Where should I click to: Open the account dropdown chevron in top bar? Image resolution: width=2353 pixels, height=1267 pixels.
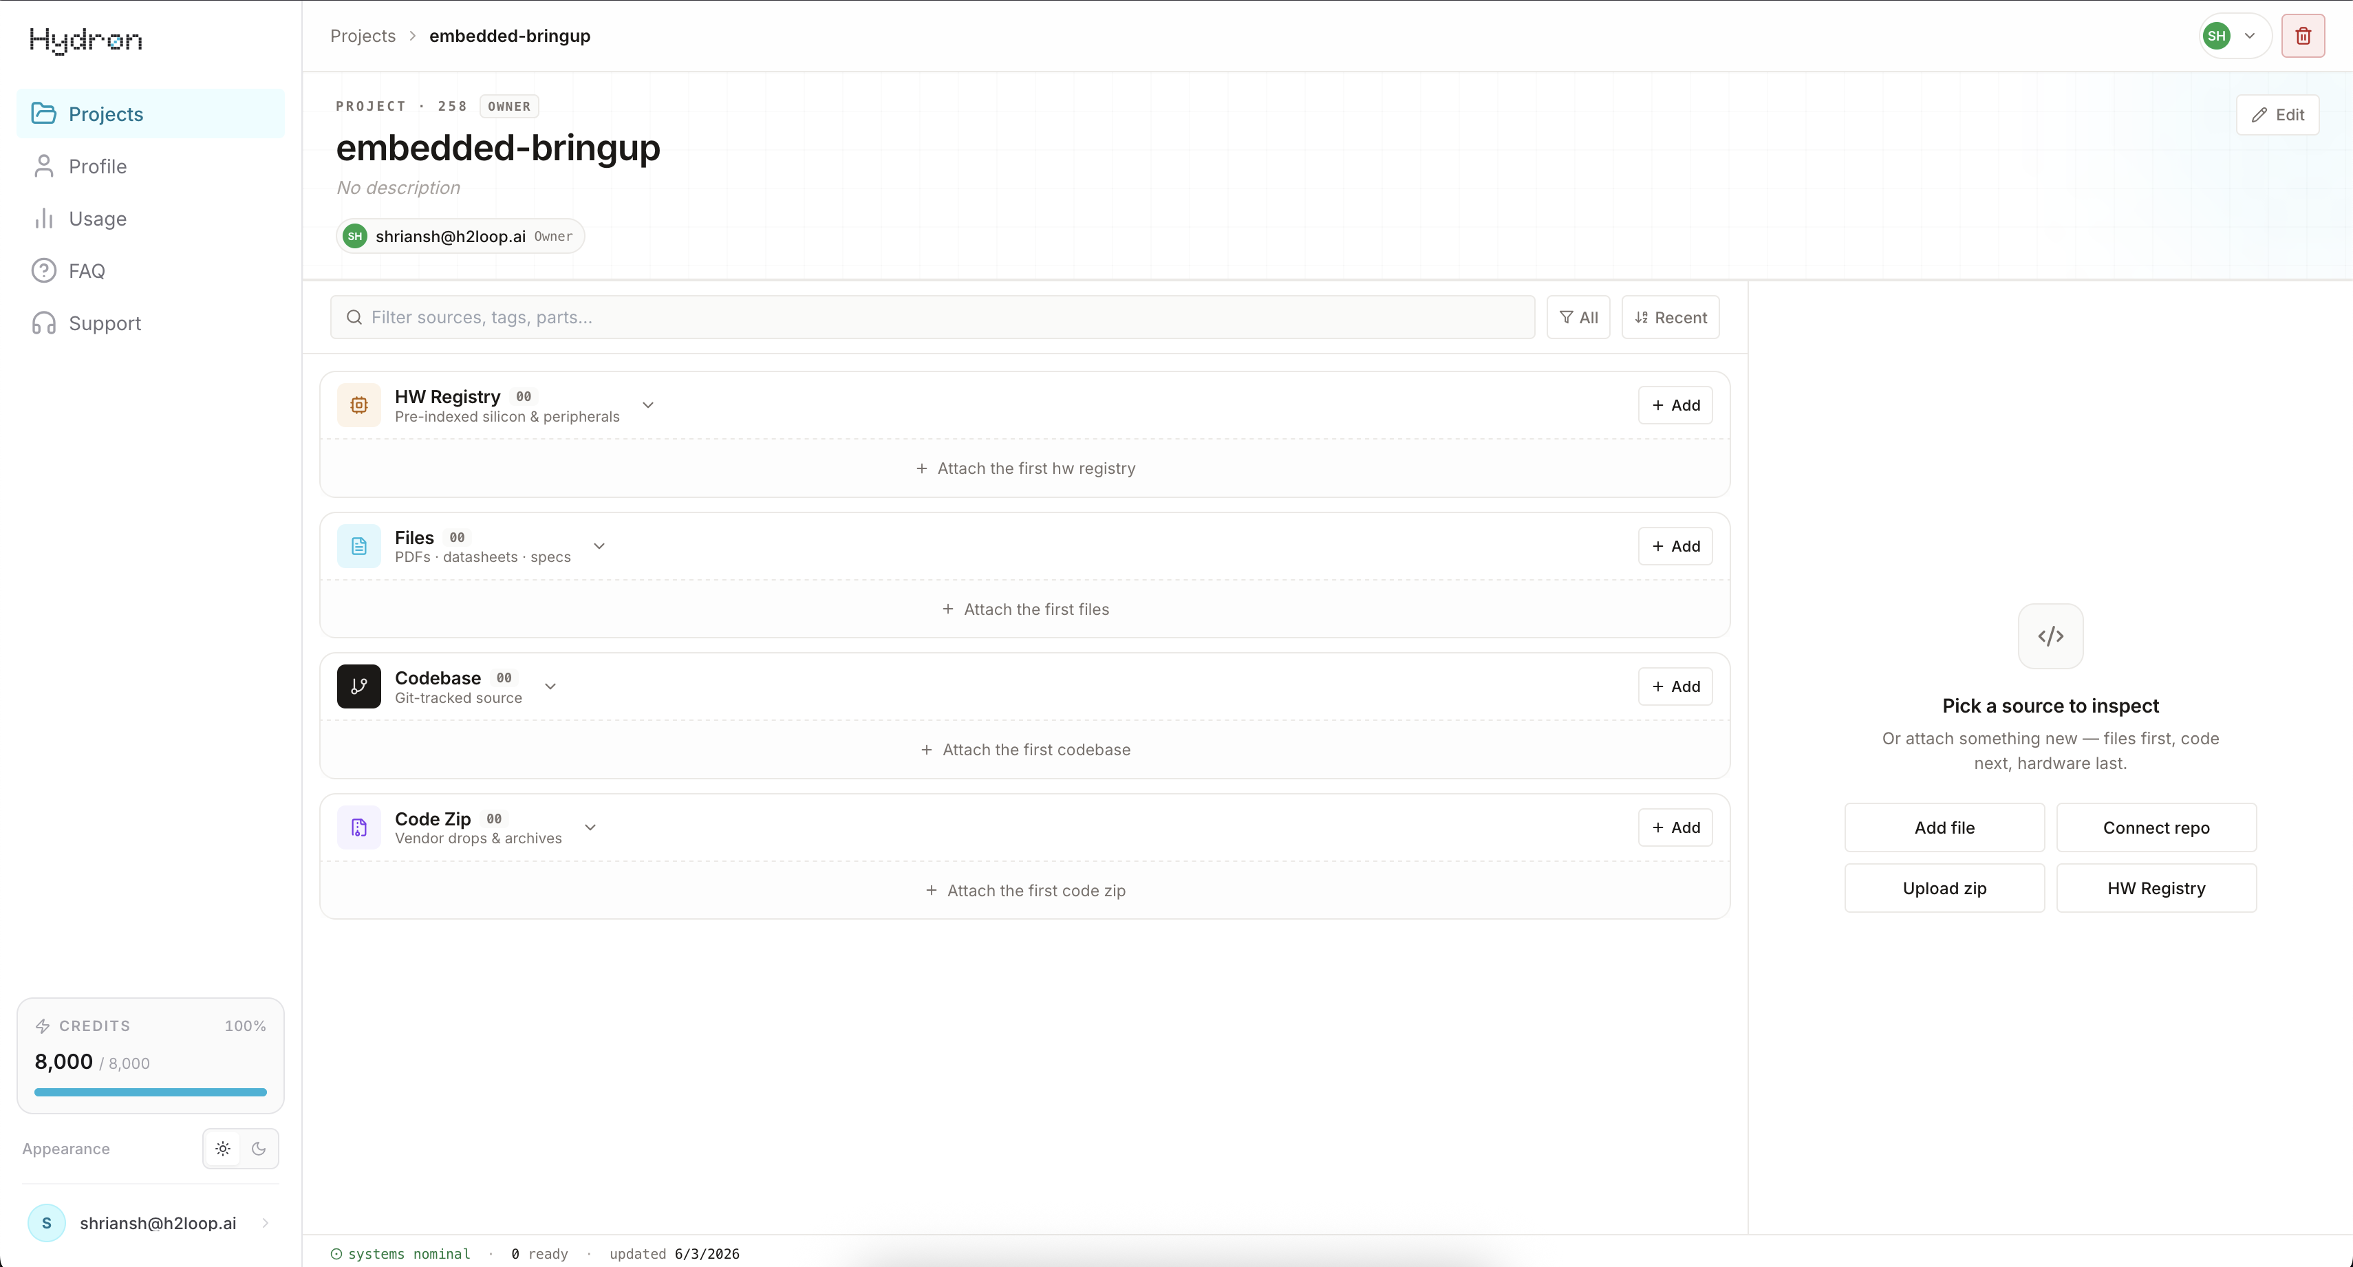[x=2250, y=36]
